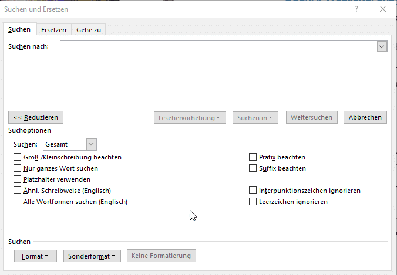Select the Suchen tab

point(19,30)
